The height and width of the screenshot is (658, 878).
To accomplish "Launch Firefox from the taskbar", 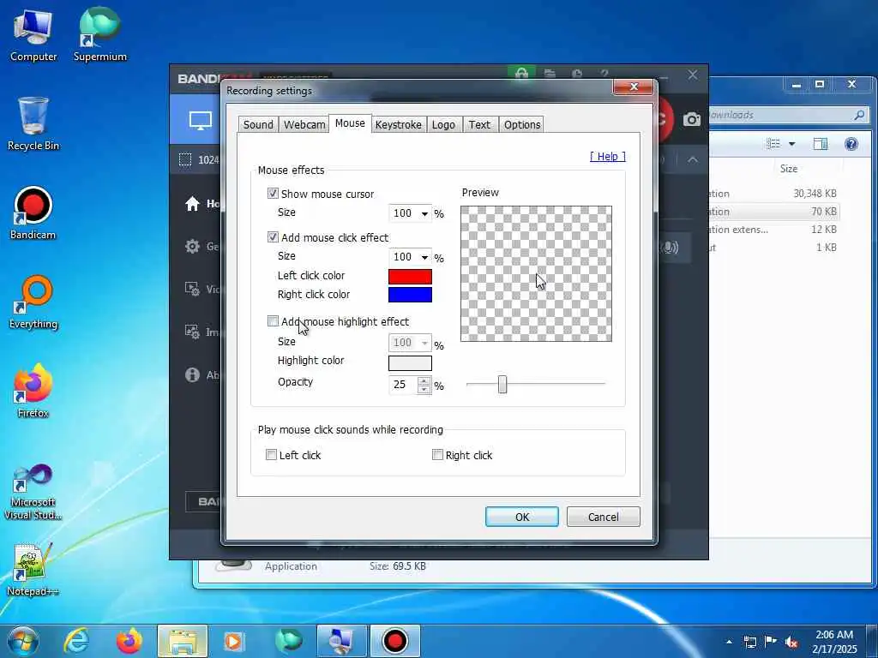I will click(129, 641).
